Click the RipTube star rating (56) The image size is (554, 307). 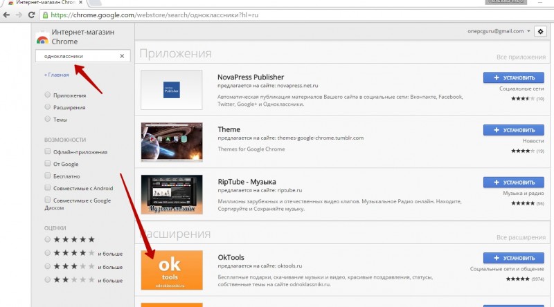click(528, 203)
